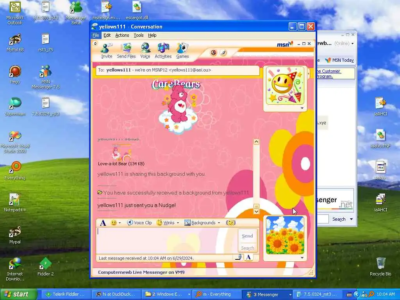
Task: Click the msn logo in toolbar
Action: tap(285, 44)
